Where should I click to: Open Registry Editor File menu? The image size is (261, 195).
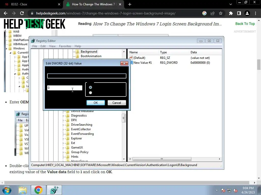pyautogui.click(x=35, y=46)
